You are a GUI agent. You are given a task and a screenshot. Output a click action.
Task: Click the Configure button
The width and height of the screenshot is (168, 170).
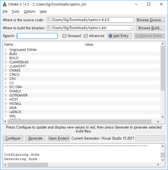point(13,138)
